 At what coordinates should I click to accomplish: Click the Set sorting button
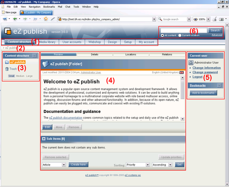pos(179,164)
